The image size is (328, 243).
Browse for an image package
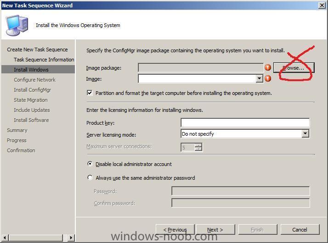(x=294, y=68)
